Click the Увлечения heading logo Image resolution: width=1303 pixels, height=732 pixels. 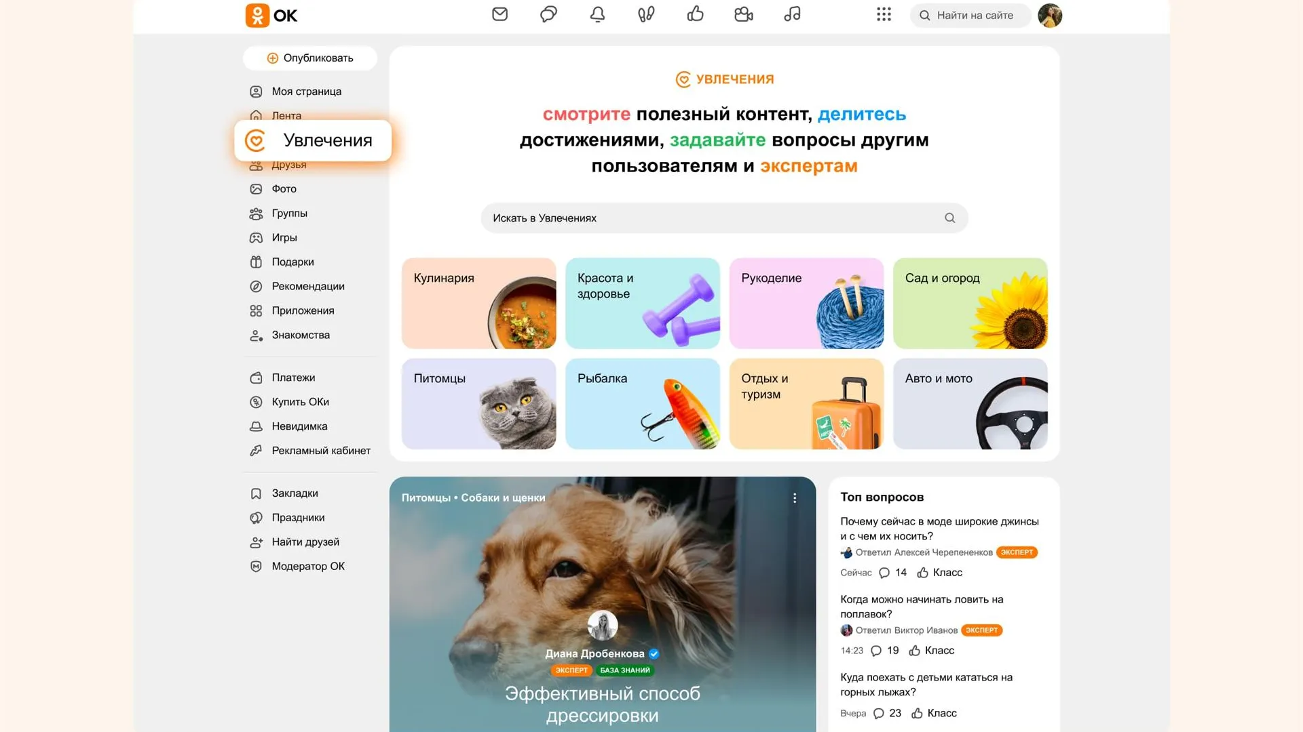point(724,79)
